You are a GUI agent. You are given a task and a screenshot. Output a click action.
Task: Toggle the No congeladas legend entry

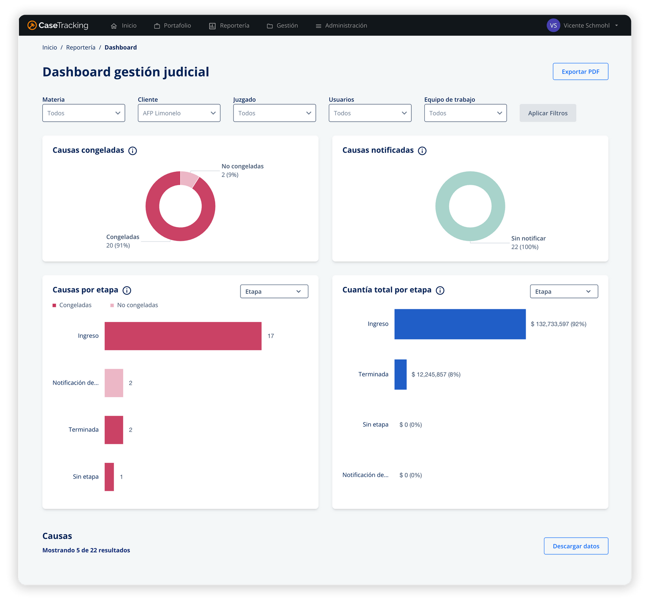pyautogui.click(x=134, y=305)
